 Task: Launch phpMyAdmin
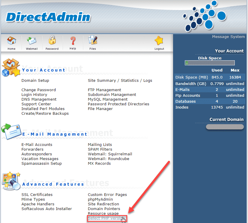(100, 199)
